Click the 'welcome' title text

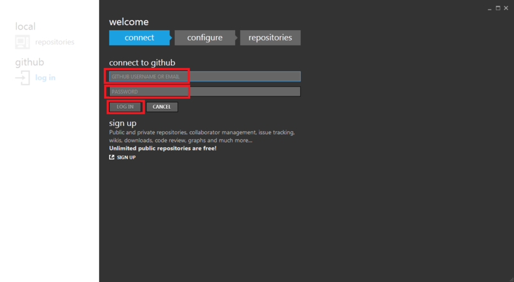click(x=129, y=22)
